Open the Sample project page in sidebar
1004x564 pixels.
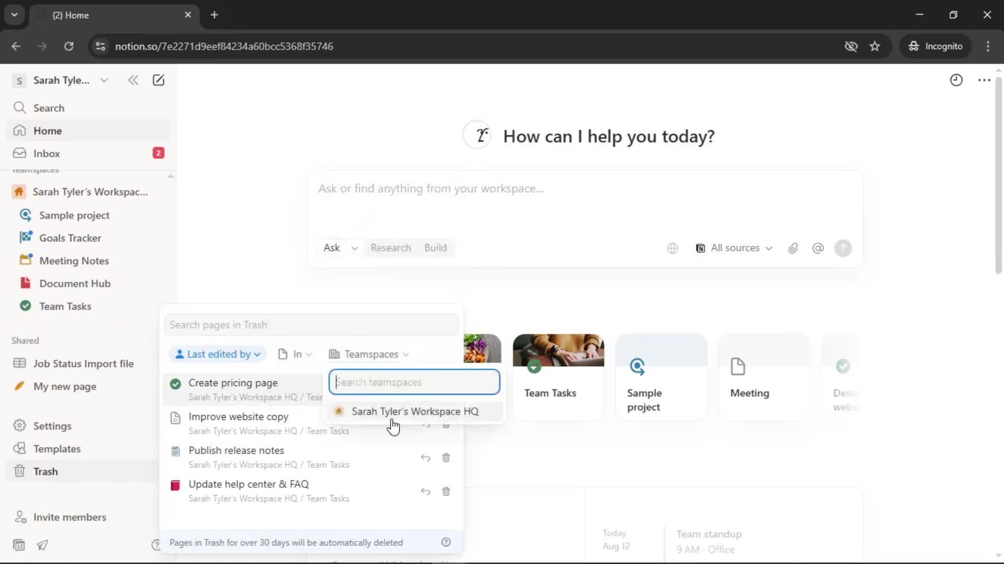click(89, 215)
